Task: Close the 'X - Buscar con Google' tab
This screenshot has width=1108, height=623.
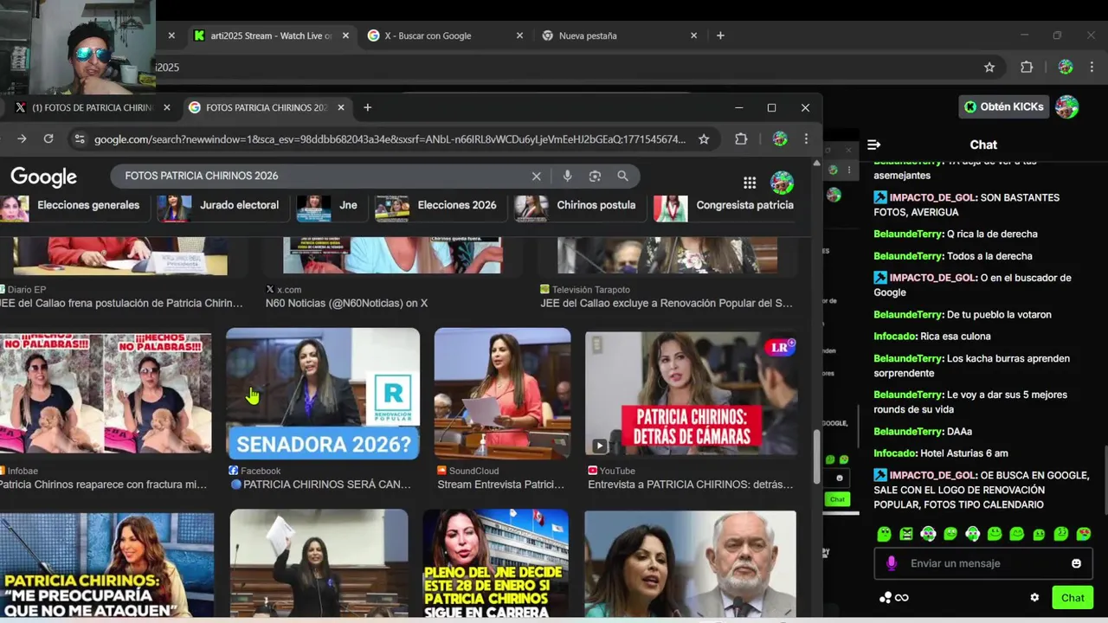Action: click(x=519, y=35)
